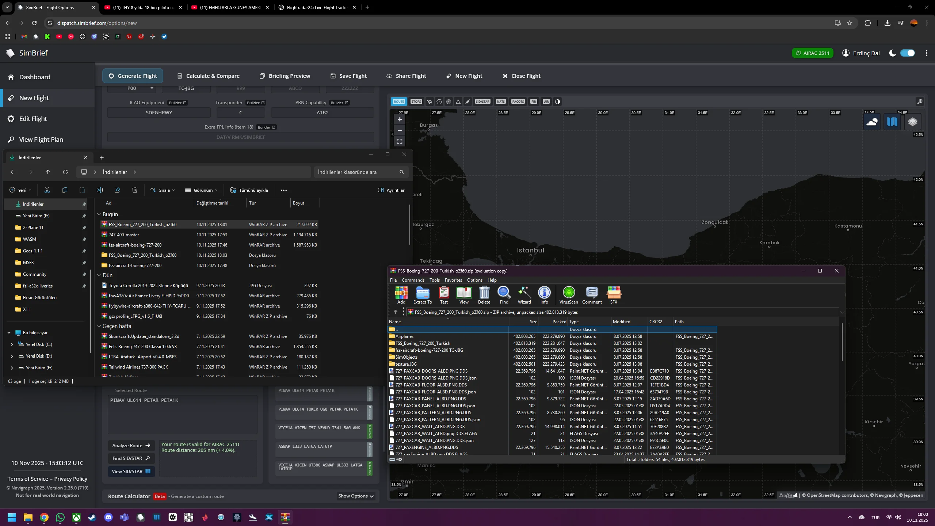The height and width of the screenshot is (526, 935).
Task: Click the triangle waypoints map icon
Action: click(458, 102)
